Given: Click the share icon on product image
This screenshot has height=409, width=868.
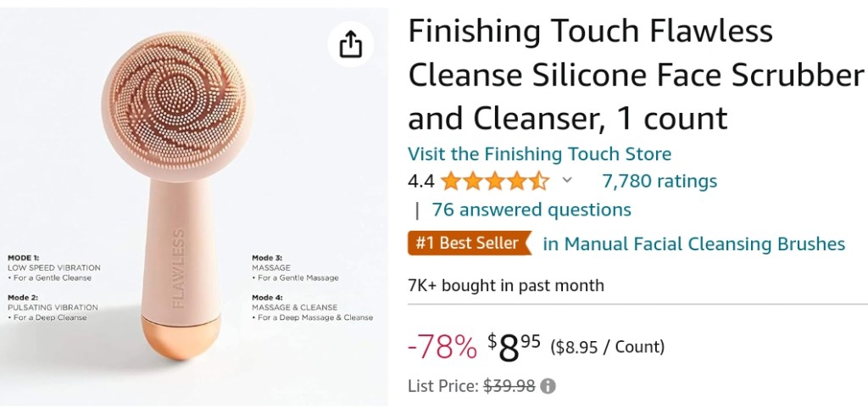Looking at the screenshot, I should [x=350, y=44].
